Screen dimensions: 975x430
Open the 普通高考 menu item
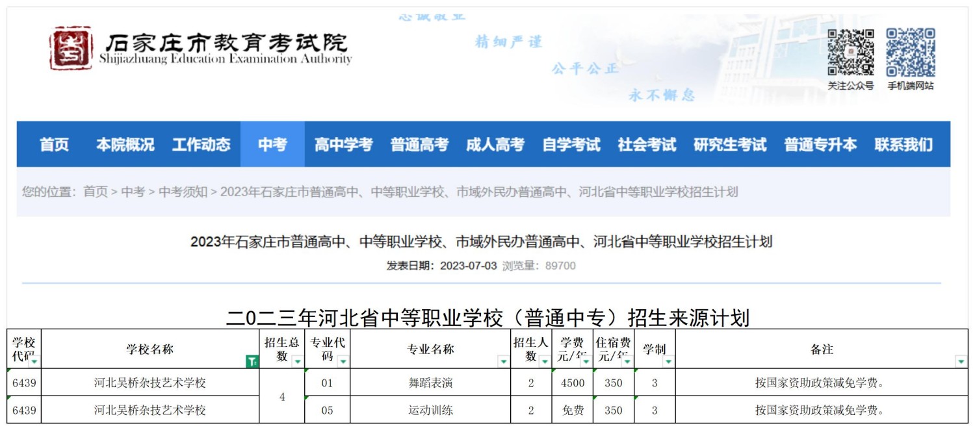(419, 144)
